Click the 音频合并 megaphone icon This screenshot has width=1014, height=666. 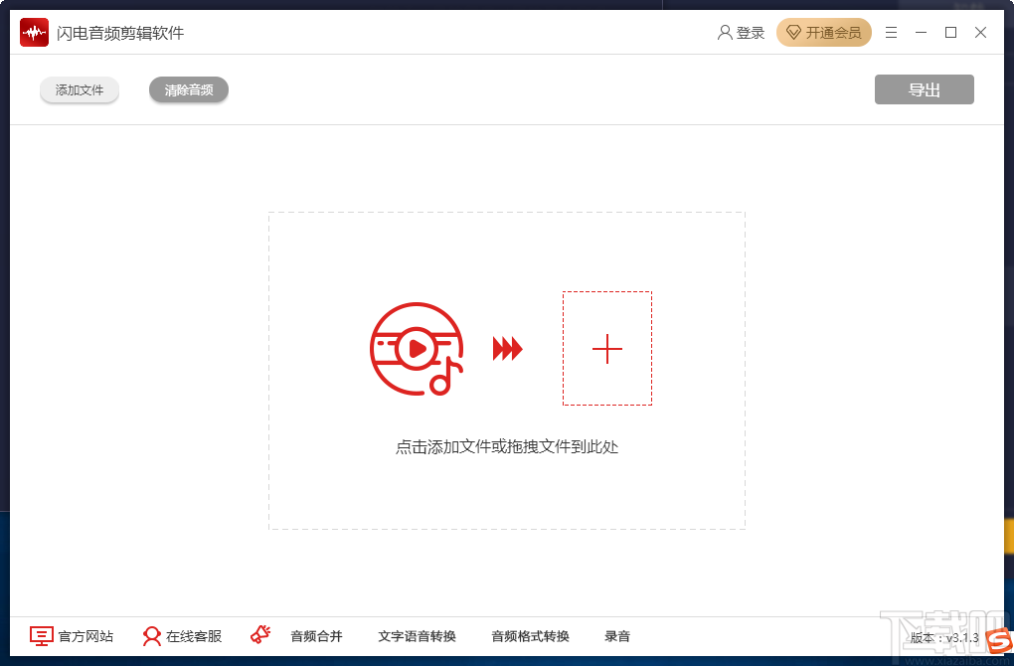[259, 636]
